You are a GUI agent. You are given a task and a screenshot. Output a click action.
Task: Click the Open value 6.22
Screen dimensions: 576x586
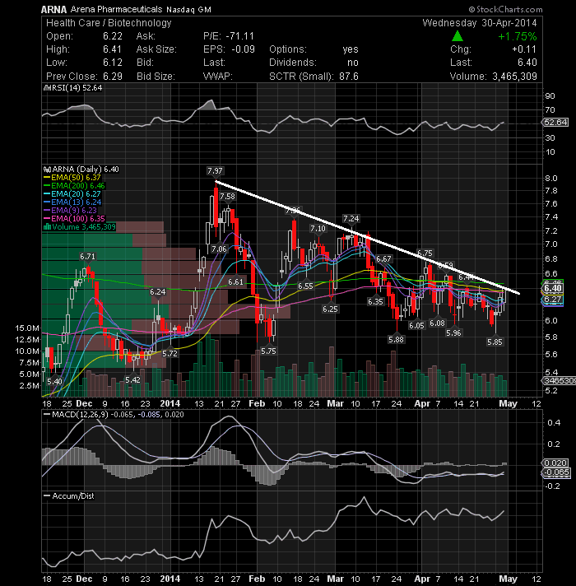pyautogui.click(x=113, y=36)
